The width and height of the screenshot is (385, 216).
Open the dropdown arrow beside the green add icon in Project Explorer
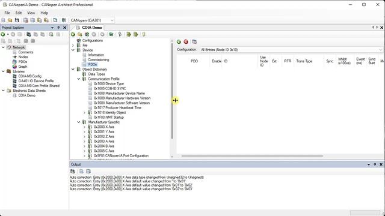click(8, 34)
